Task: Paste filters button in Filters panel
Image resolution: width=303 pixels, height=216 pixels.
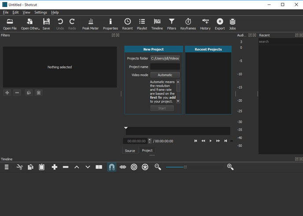Action: point(38,93)
